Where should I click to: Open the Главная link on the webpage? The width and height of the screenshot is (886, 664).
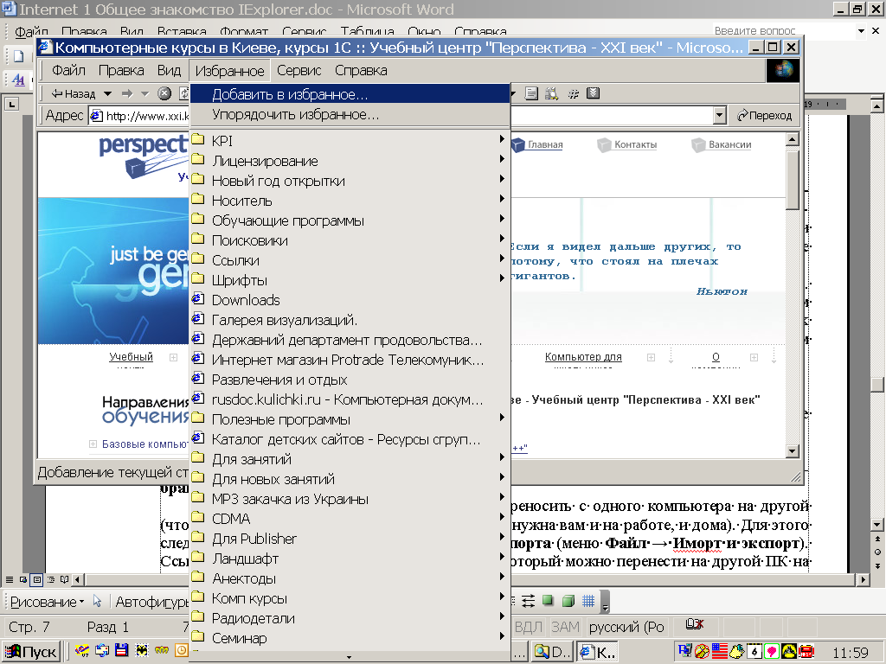pyautogui.click(x=545, y=144)
